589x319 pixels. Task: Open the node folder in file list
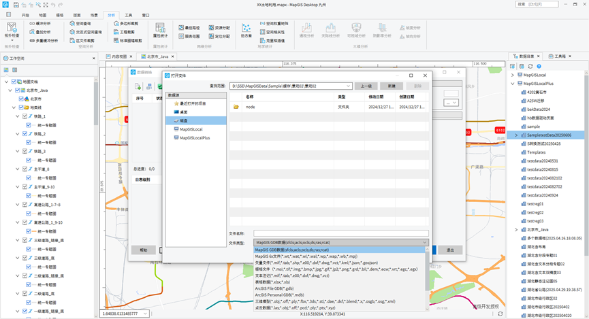pos(250,107)
